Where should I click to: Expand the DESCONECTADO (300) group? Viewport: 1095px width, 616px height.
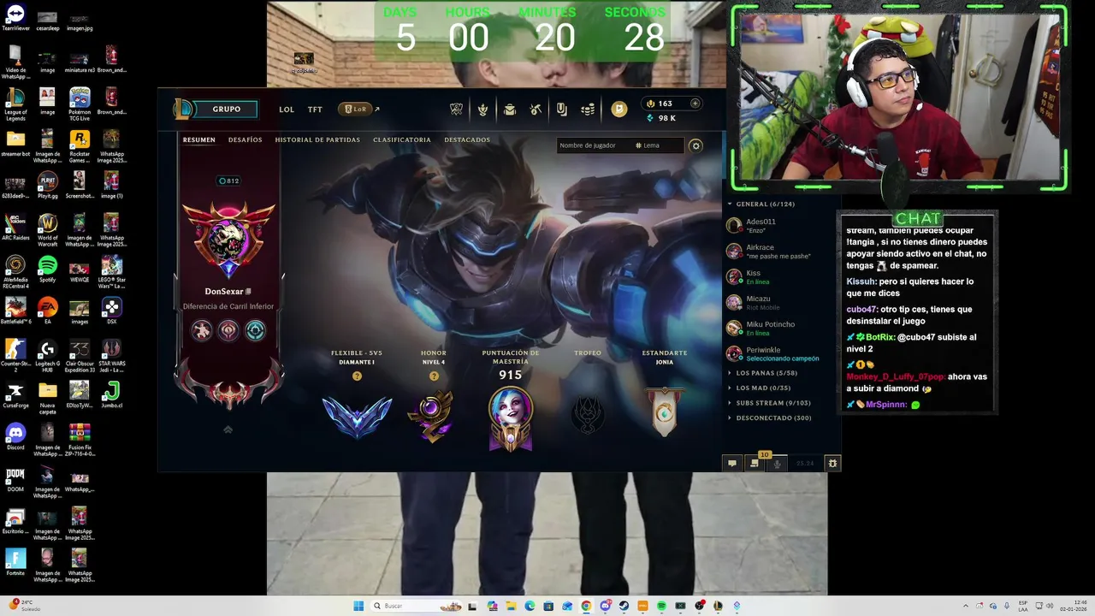pyautogui.click(x=769, y=418)
